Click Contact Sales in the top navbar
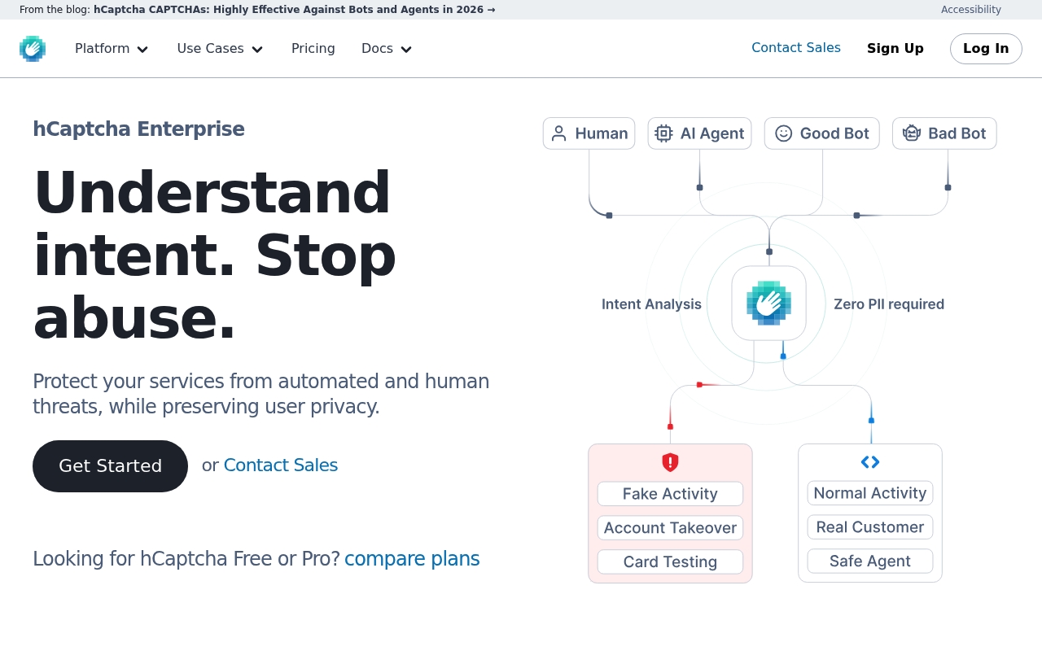Image resolution: width=1042 pixels, height=651 pixels. [796, 48]
